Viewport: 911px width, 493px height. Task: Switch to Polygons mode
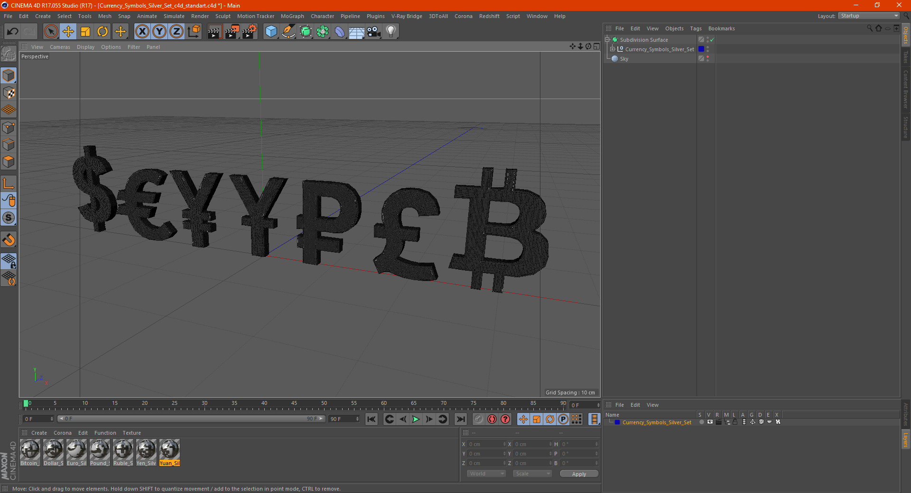pyautogui.click(x=9, y=162)
